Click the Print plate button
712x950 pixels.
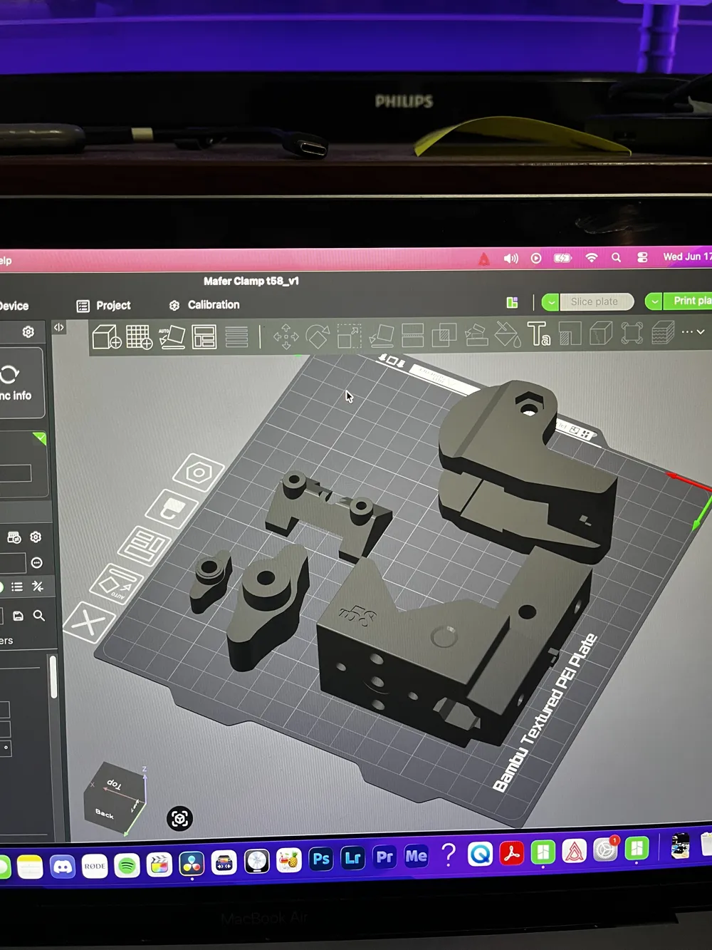pyautogui.click(x=688, y=301)
